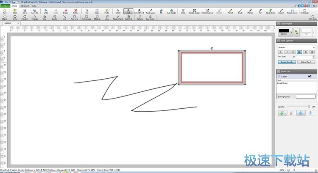Open the Stroke color dropdown arrow

(x=290, y=32)
